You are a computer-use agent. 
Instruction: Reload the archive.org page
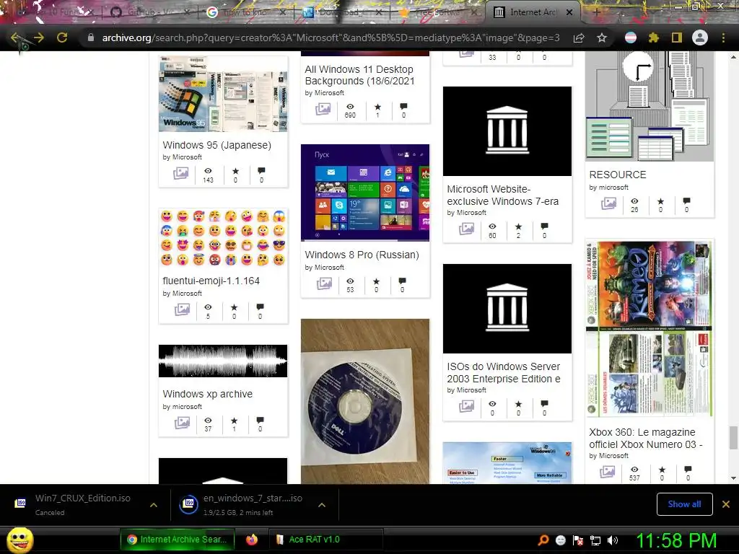(62, 38)
